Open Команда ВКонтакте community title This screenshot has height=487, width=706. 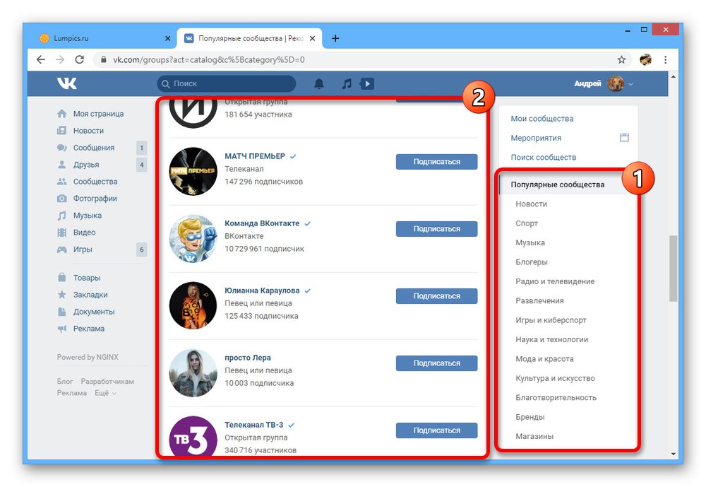pyautogui.click(x=262, y=223)
